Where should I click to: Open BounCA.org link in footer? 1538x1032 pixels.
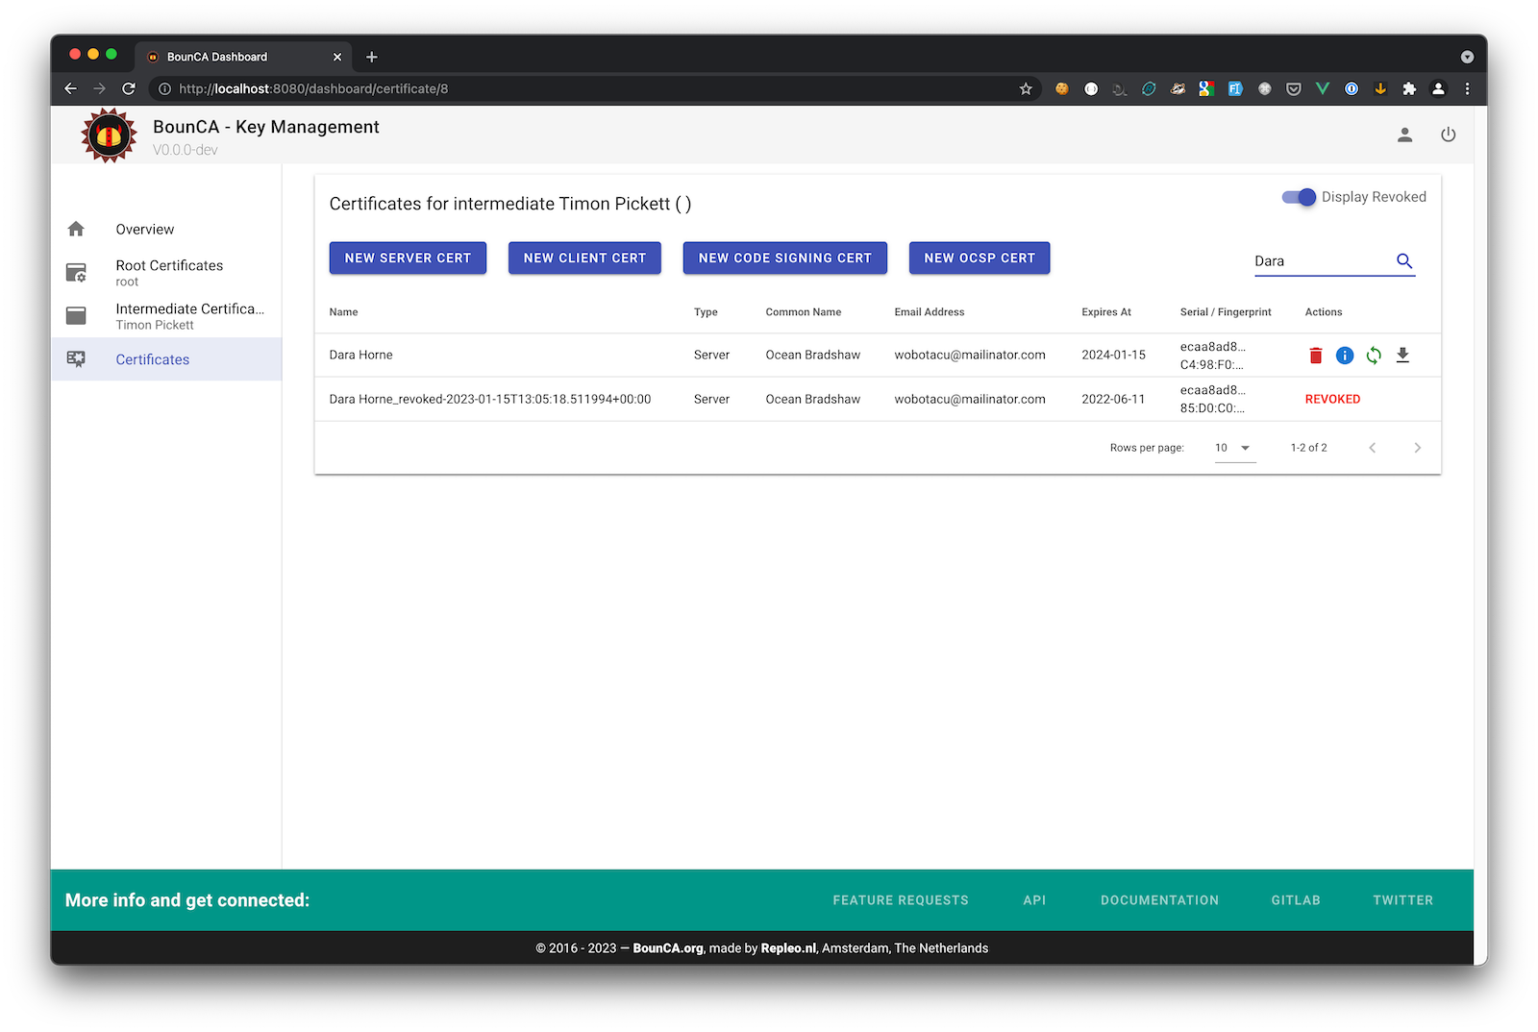[668, 948]
